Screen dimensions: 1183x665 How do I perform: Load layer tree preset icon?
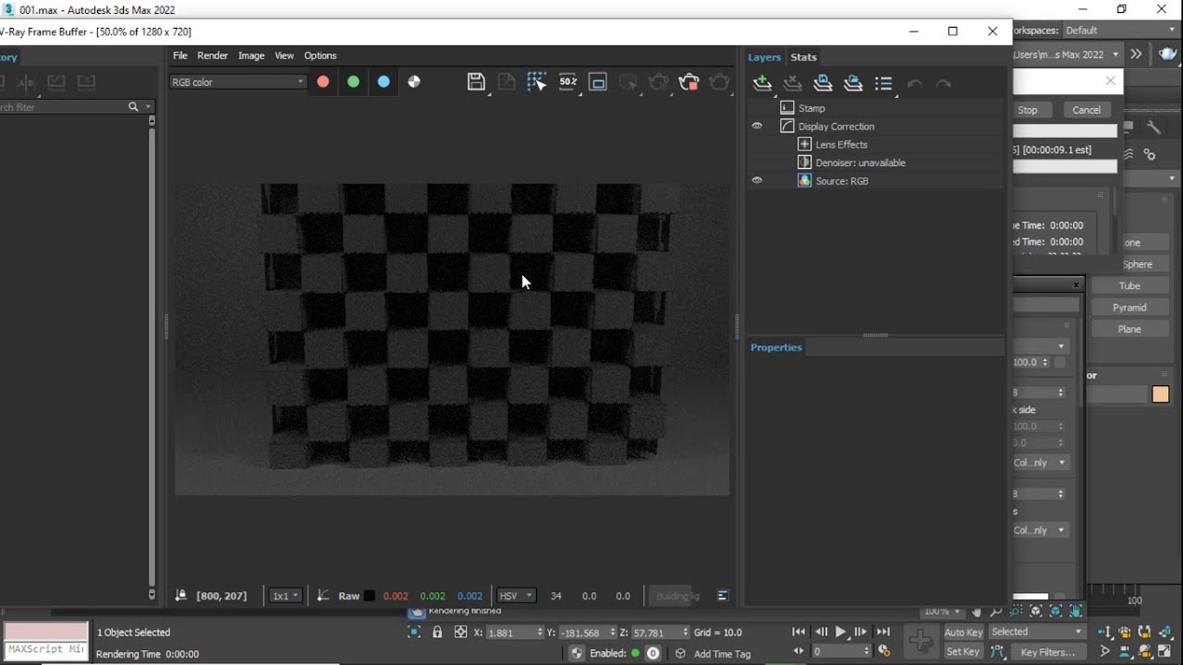coord(853,83)
